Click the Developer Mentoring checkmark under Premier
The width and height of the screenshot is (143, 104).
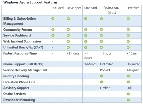pos(128,100)
